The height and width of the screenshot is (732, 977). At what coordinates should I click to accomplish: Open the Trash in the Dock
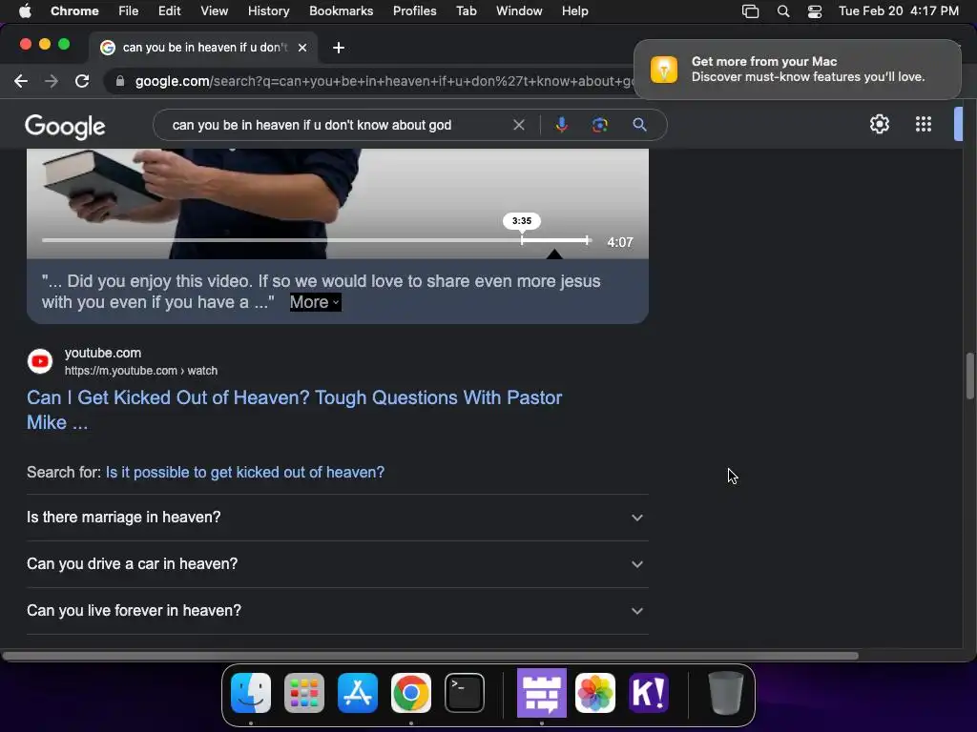click(x=725, y=693)
